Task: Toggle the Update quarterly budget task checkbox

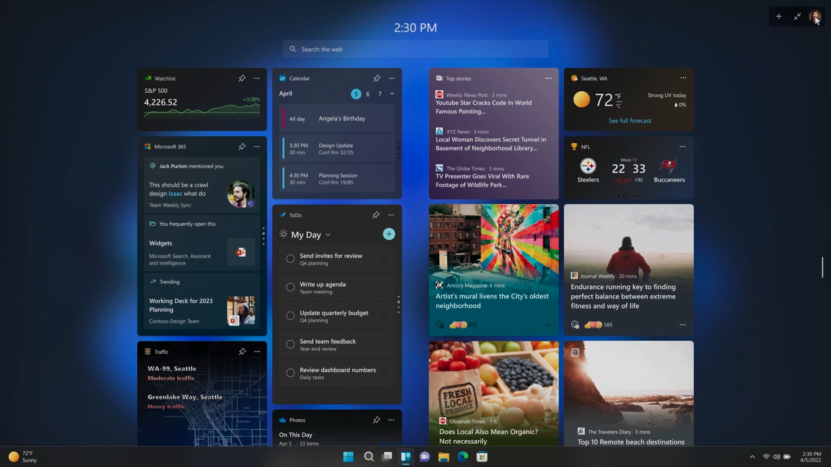Action: pyautogui.click(x=290, y=315)
